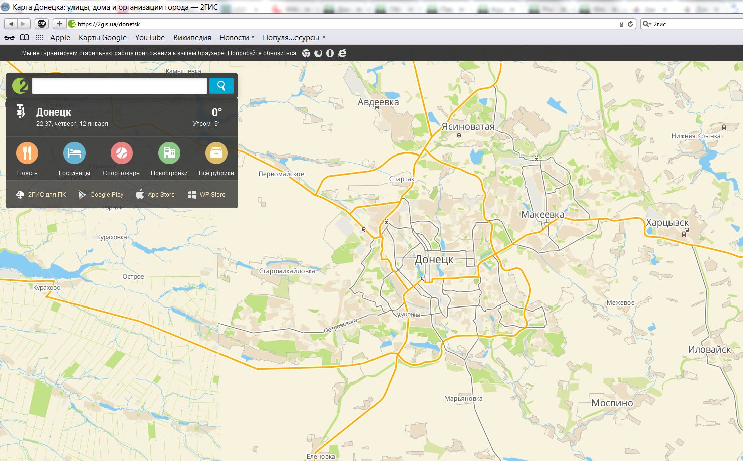This screenshot has width=743, height=461.
Task: Click the Нижняя Крынка label on the map
Action: 696,136
